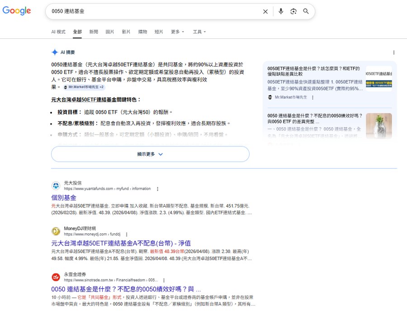Expand AI overview with 顯示更多

point(150,154)
